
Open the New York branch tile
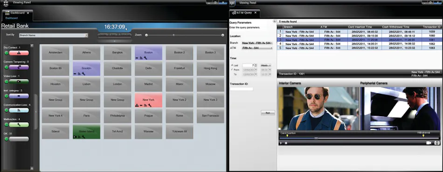[x=148, y=100]
